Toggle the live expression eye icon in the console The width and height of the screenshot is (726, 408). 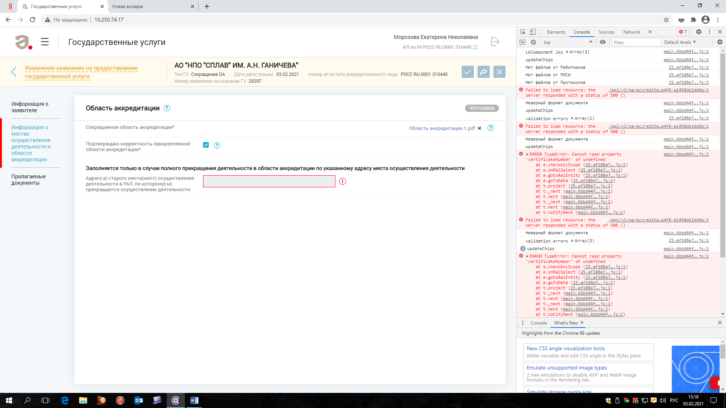click(603, 42)
